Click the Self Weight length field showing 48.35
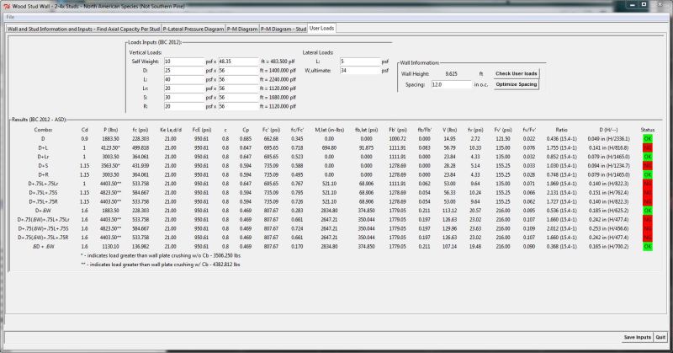The width and height of the screenshot is (673, 353). tap(238, 62)
